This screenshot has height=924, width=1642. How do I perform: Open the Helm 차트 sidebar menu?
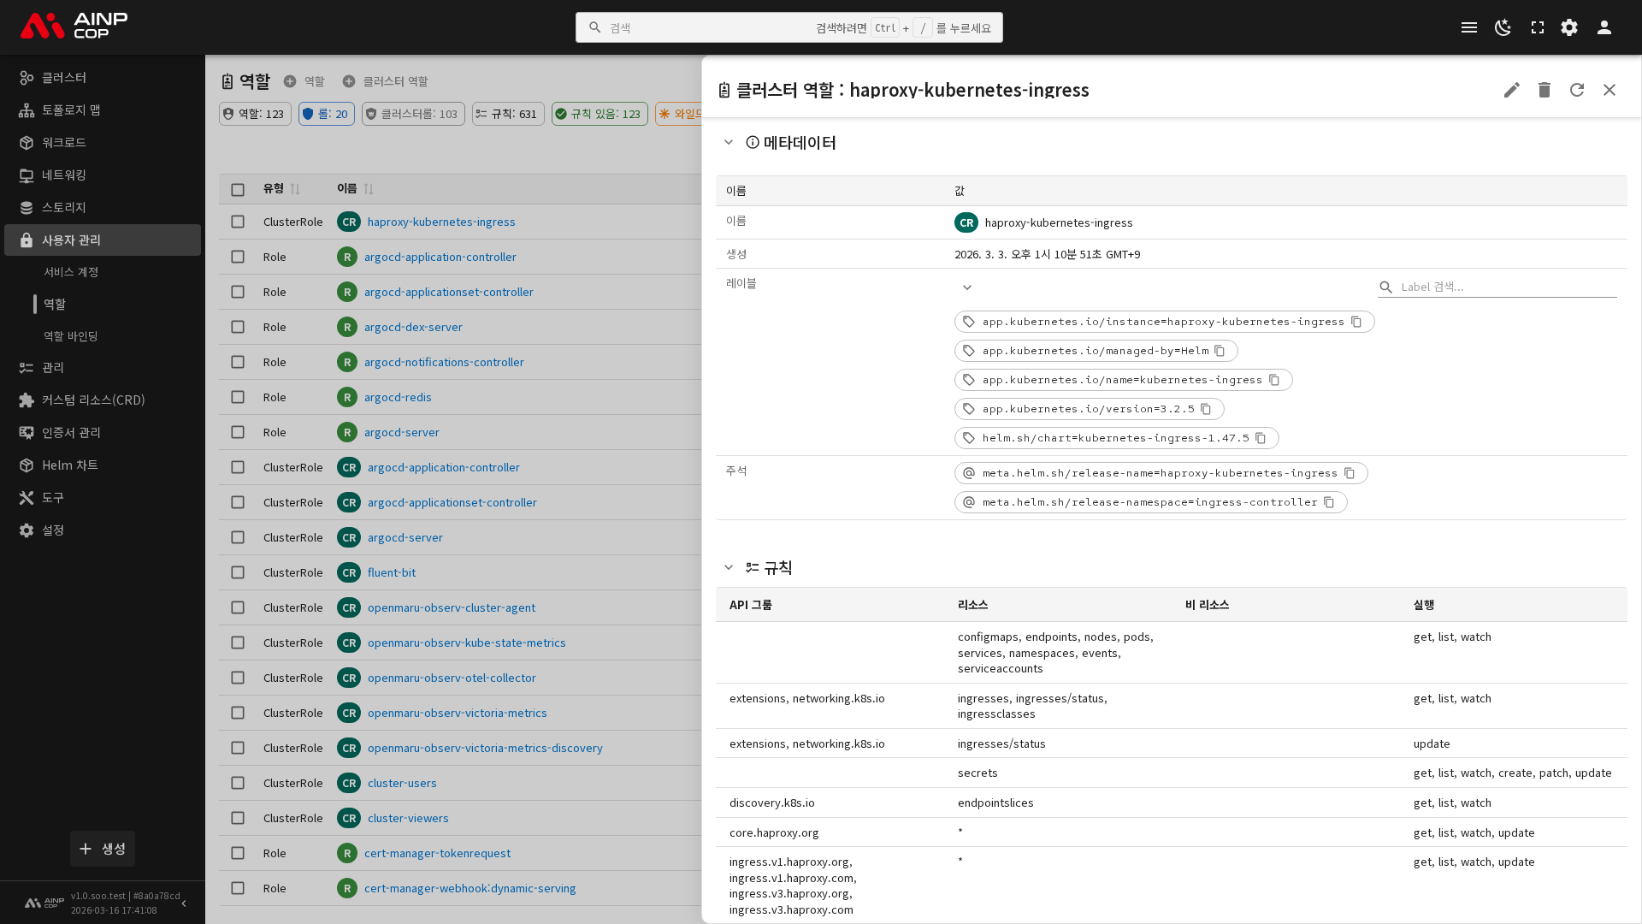(x=70, y=465)
